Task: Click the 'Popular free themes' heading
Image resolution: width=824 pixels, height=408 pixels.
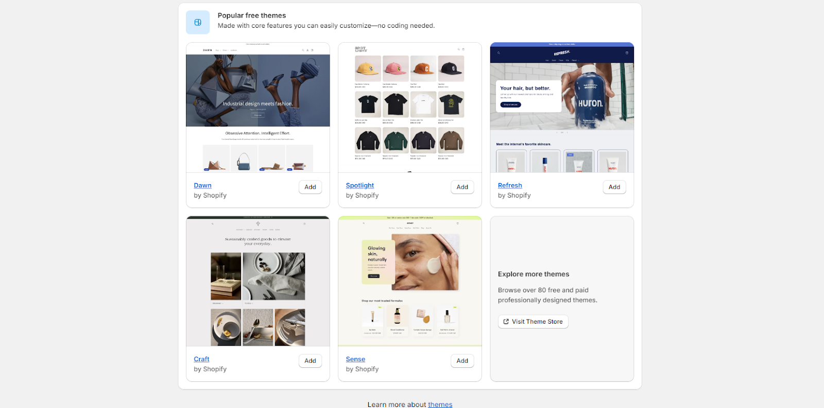Action: 252,15
